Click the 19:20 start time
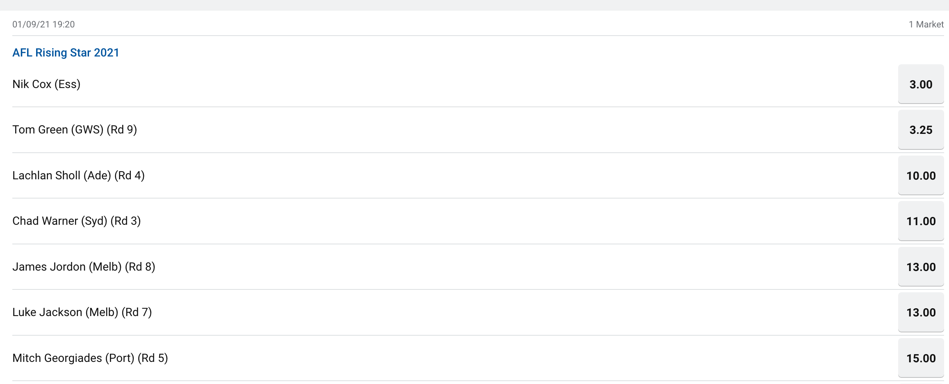 64,24
